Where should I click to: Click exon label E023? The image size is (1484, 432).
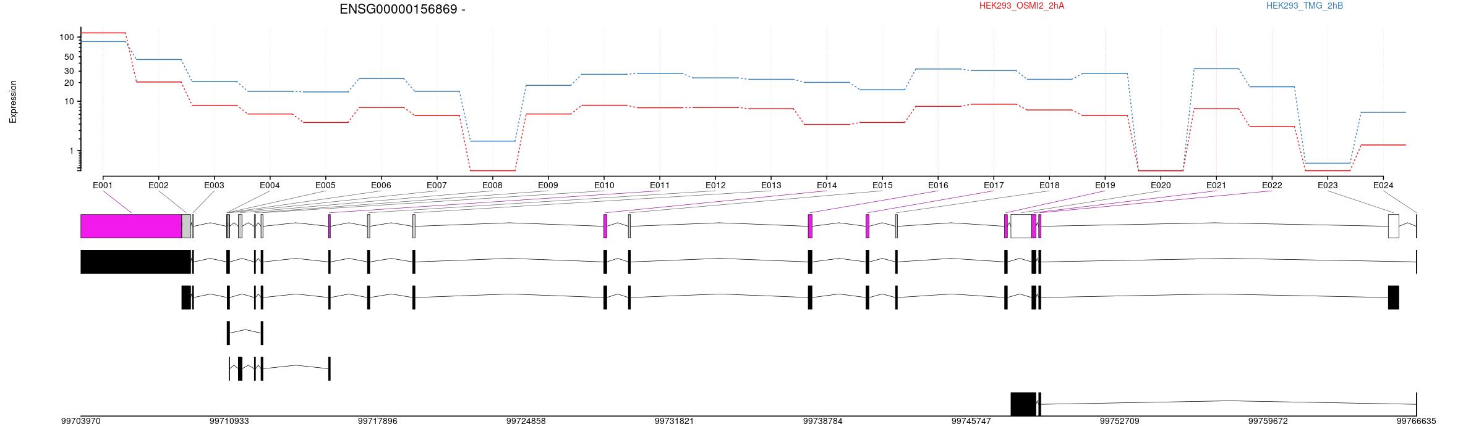click(1328, 185)
